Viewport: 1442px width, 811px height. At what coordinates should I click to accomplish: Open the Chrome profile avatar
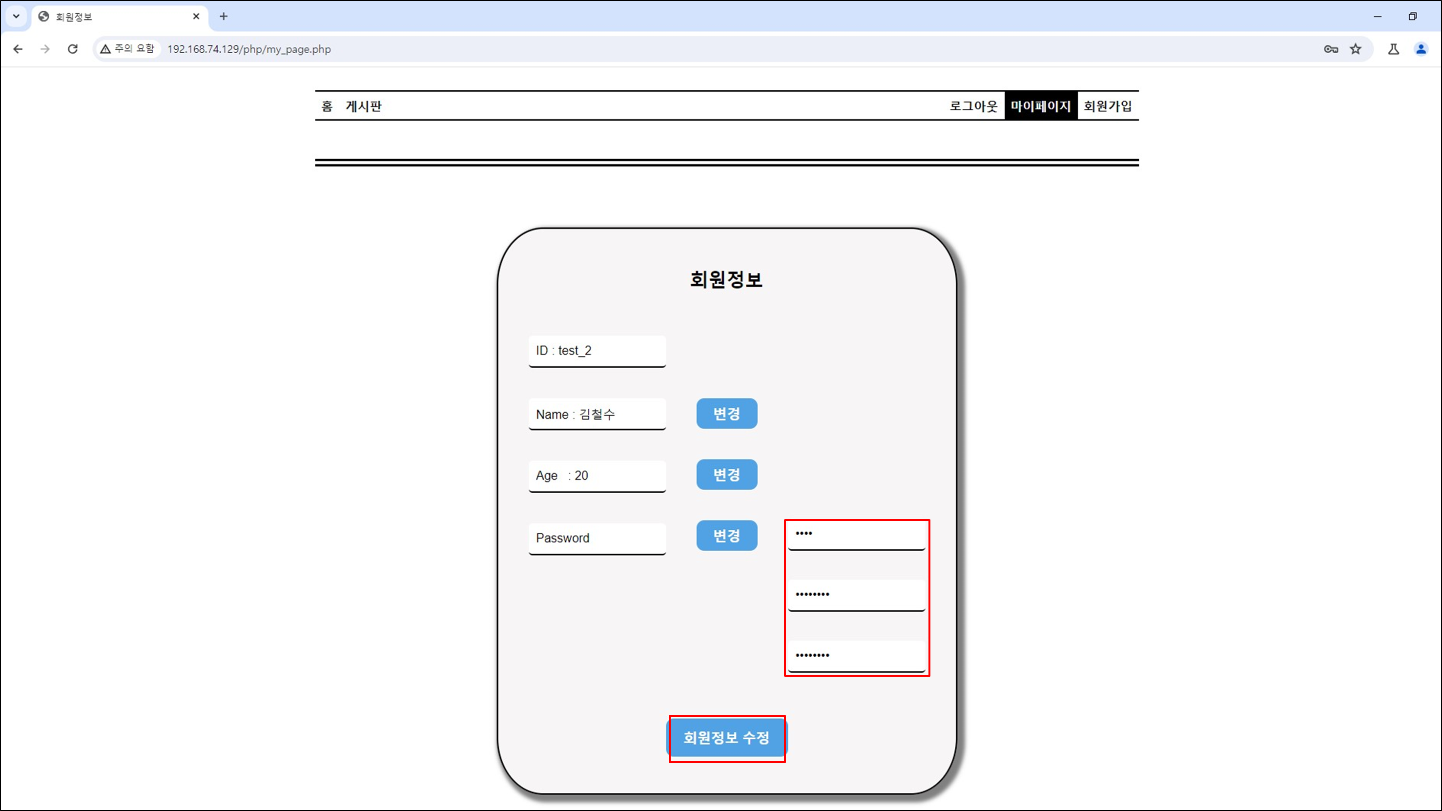click(x=1421, y=49)
